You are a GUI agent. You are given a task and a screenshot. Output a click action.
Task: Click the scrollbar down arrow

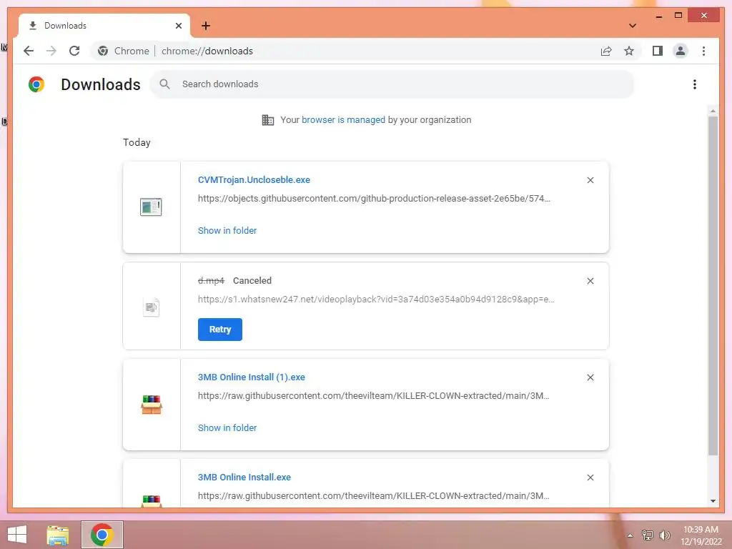713,501
